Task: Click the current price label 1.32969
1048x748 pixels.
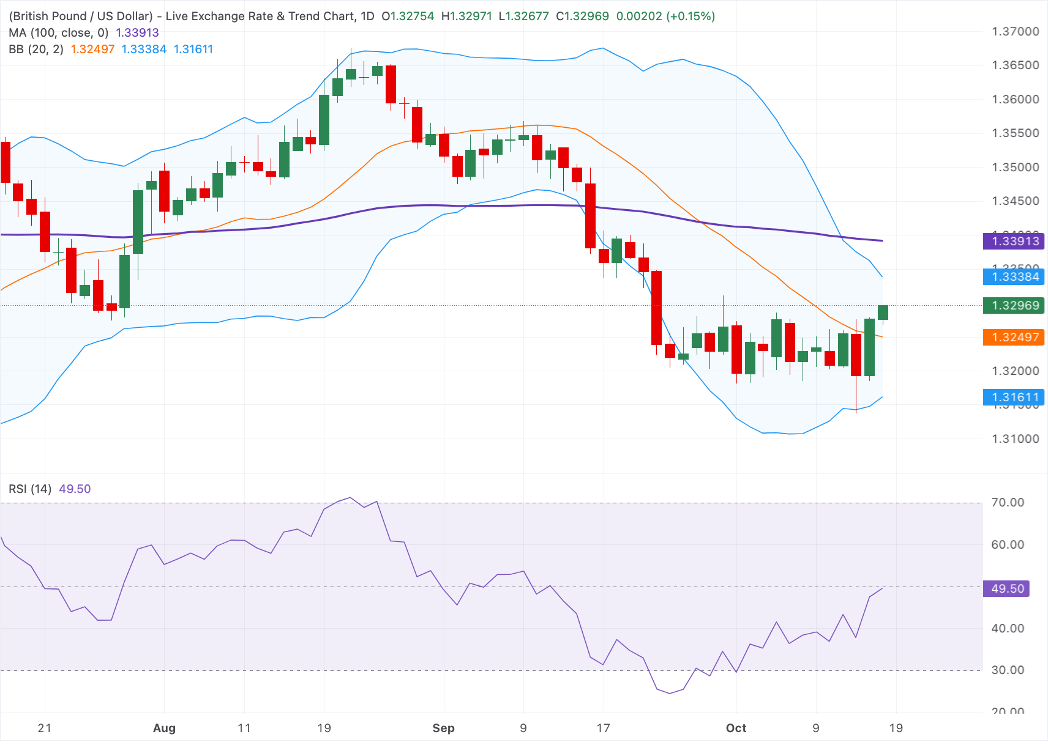Action: tap(1014, 305)
